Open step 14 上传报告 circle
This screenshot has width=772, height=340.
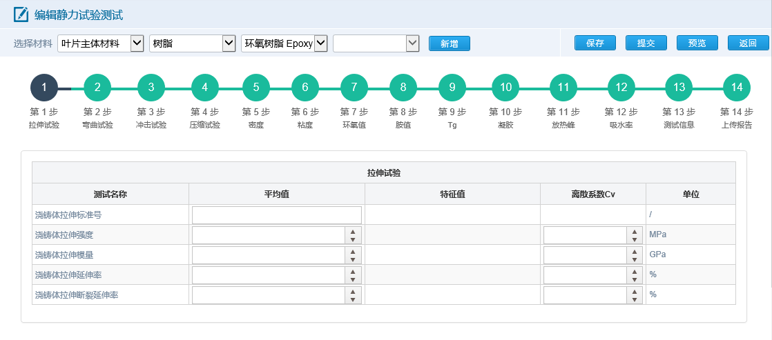(737, 88)
